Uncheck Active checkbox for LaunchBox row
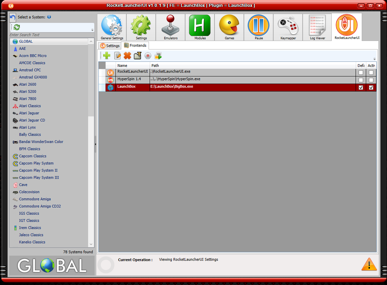The width and height of the screenshot is (387, 285). (371, 87)
